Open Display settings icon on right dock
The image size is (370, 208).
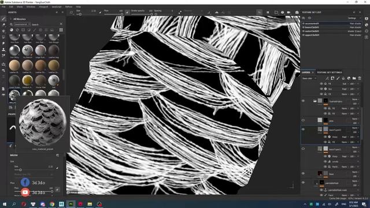[x=367, y=18]
